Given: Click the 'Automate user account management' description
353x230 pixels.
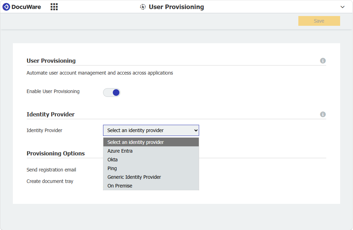Looking at the screenshot, I should coord(100,73).
